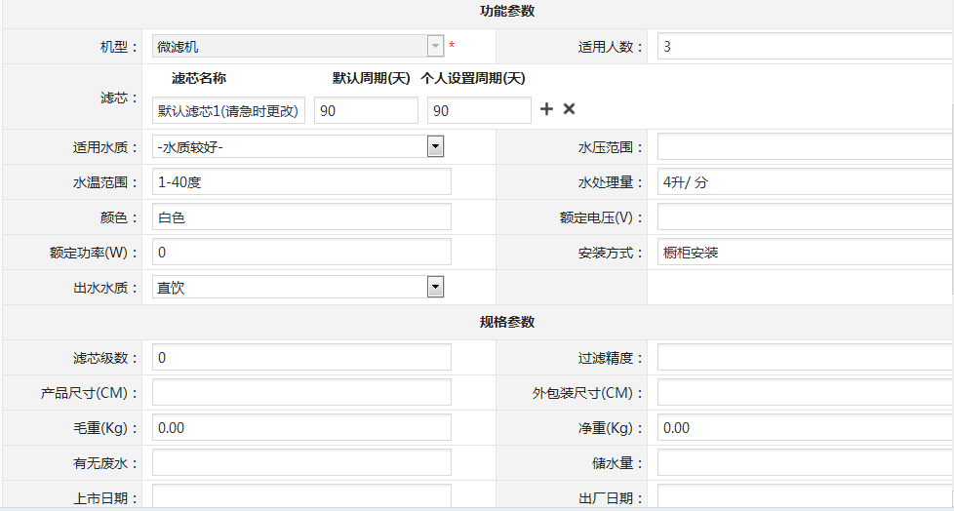954x511 pixels.
Task: Edit the 安装方式 field showing 橱柜安装
Action: point(804,252)
